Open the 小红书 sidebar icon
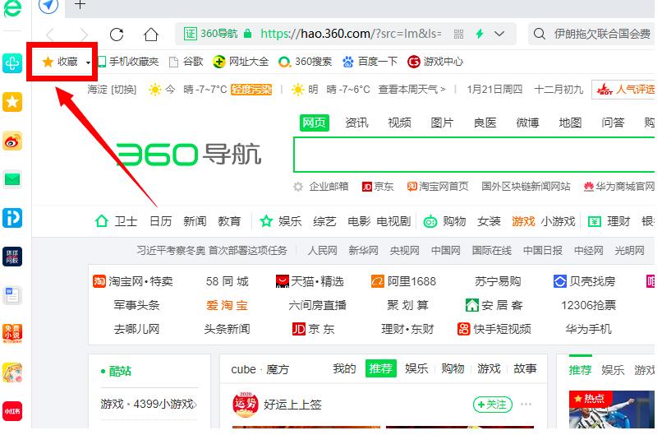Image resolution: width=662 pixels, height=435 pixels. (x=12, y=411)
